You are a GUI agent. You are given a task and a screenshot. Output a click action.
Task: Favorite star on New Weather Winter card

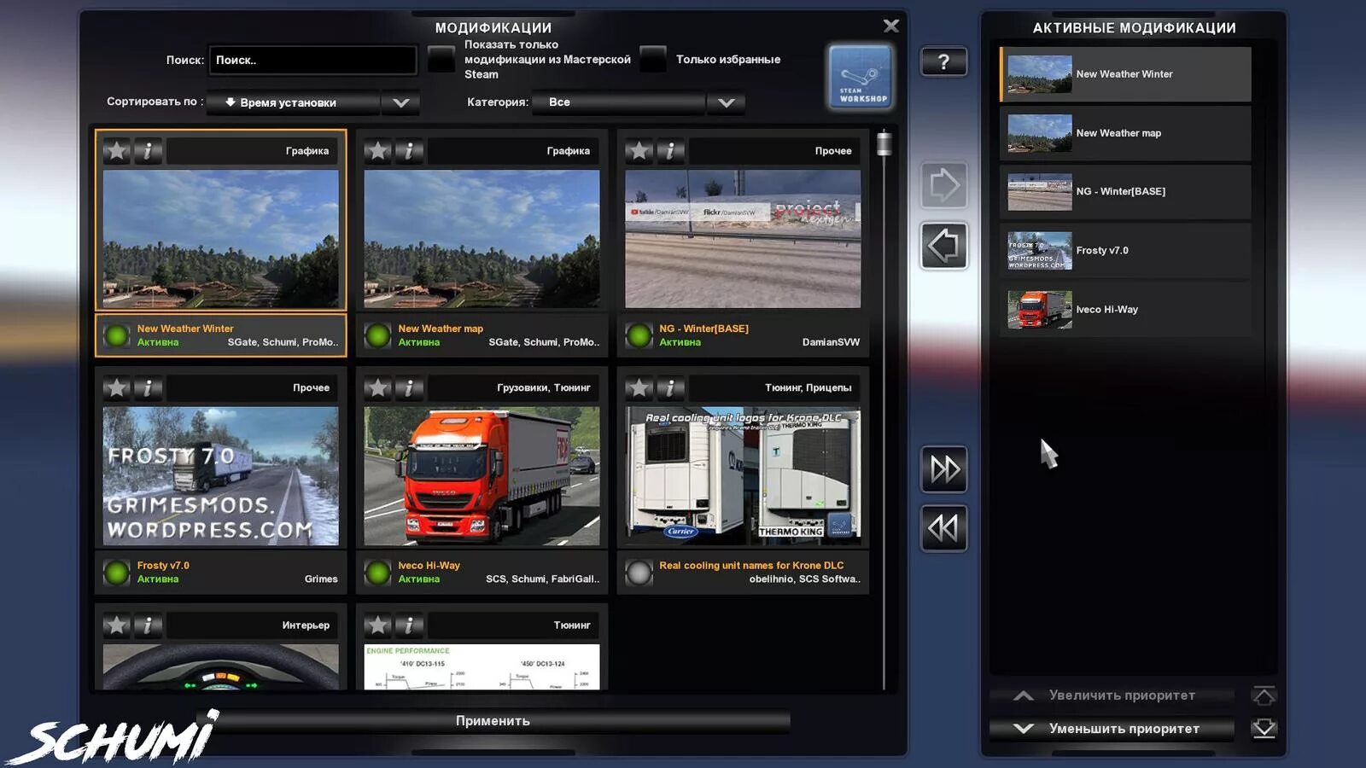click(x=117, y=151)
